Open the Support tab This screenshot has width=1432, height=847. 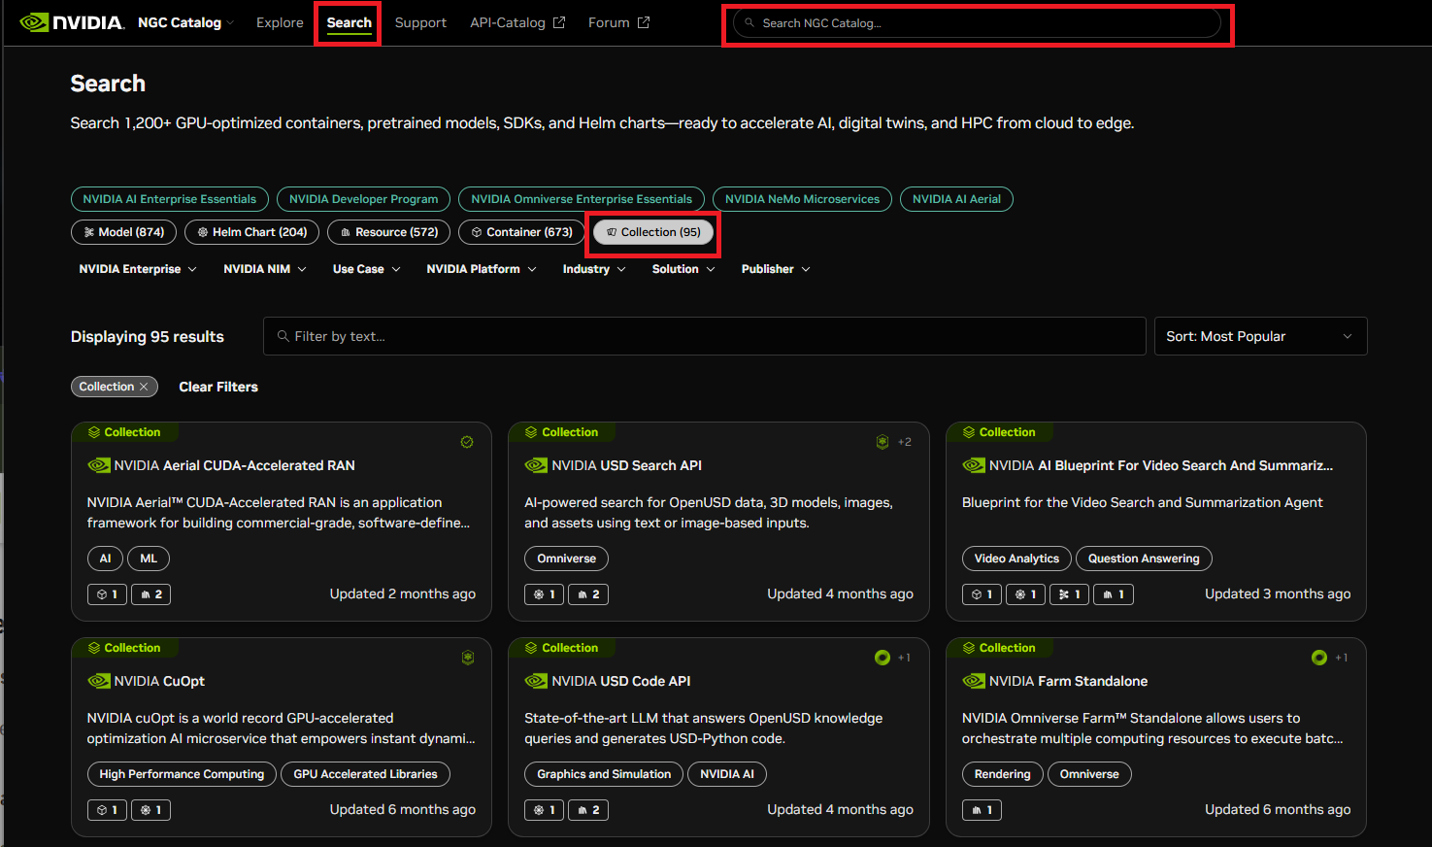(x=420, y=22)
